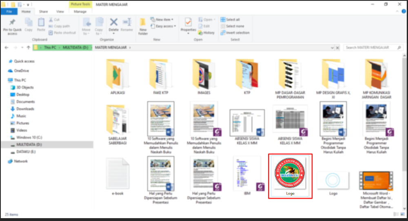This screenshot has width=408, height=221.
Task: Switch to the View tab
Action: [60, 11]
